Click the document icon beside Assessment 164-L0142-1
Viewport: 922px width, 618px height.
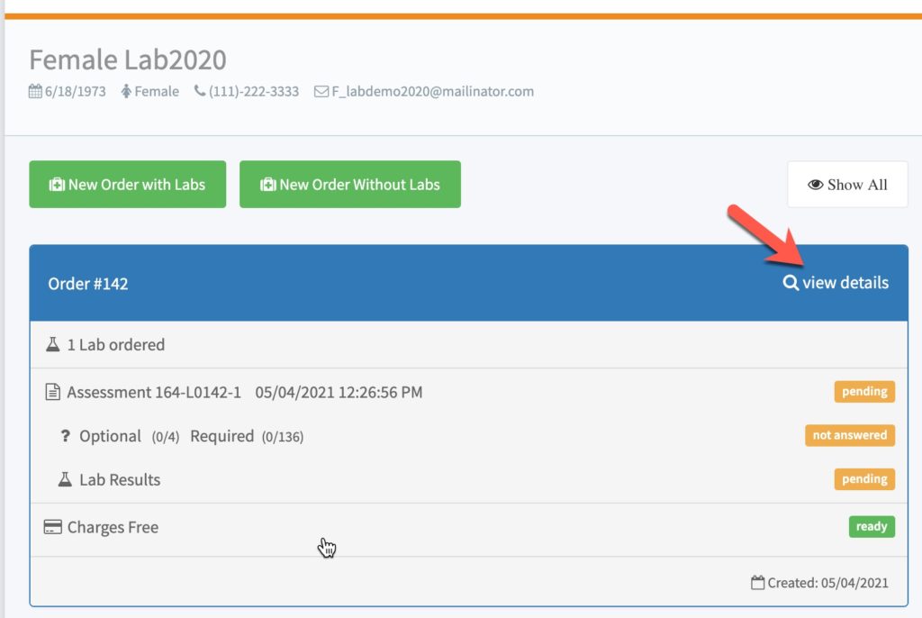pyautogui.click(x=53, y=392)
